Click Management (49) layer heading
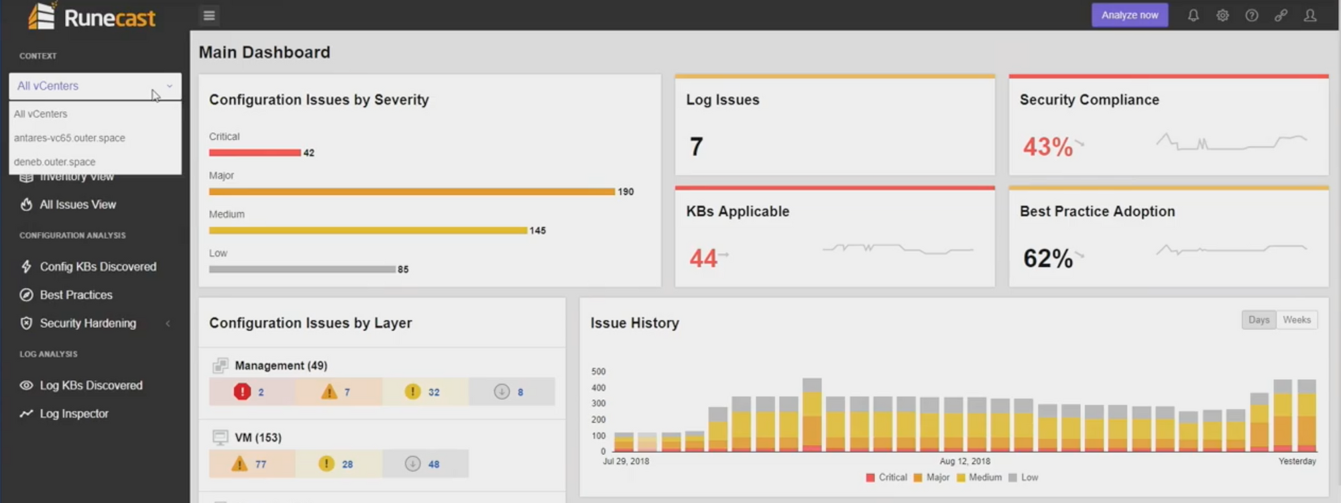 coord(281,365)
